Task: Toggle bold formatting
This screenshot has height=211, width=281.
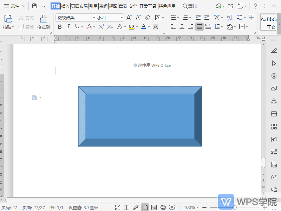Action: tap(60, 27)
